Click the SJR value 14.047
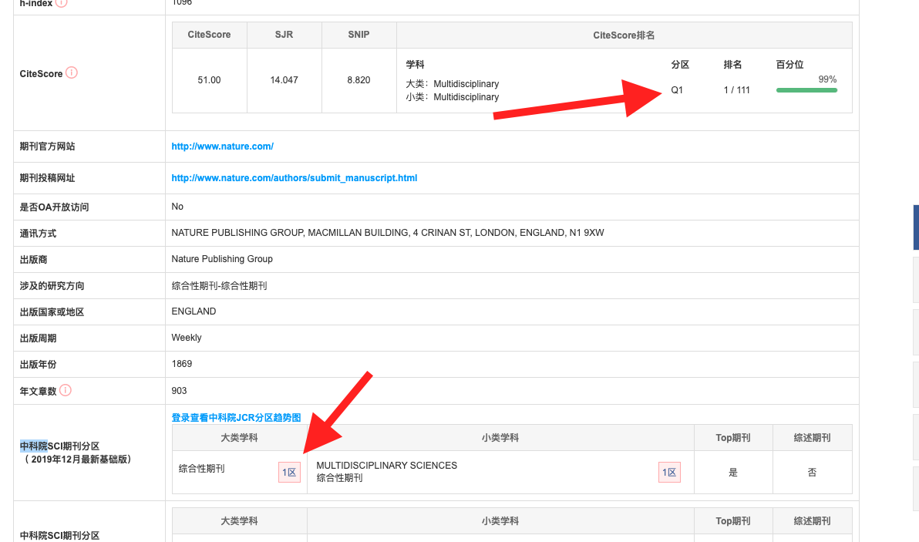The width and height of the screenshot is (919, 542). coord(284,80)
